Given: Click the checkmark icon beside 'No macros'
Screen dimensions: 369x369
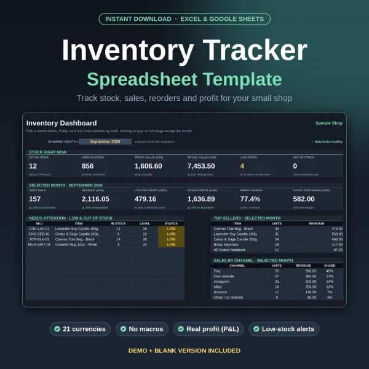Looking at the screenshot, I should (124, 329).
